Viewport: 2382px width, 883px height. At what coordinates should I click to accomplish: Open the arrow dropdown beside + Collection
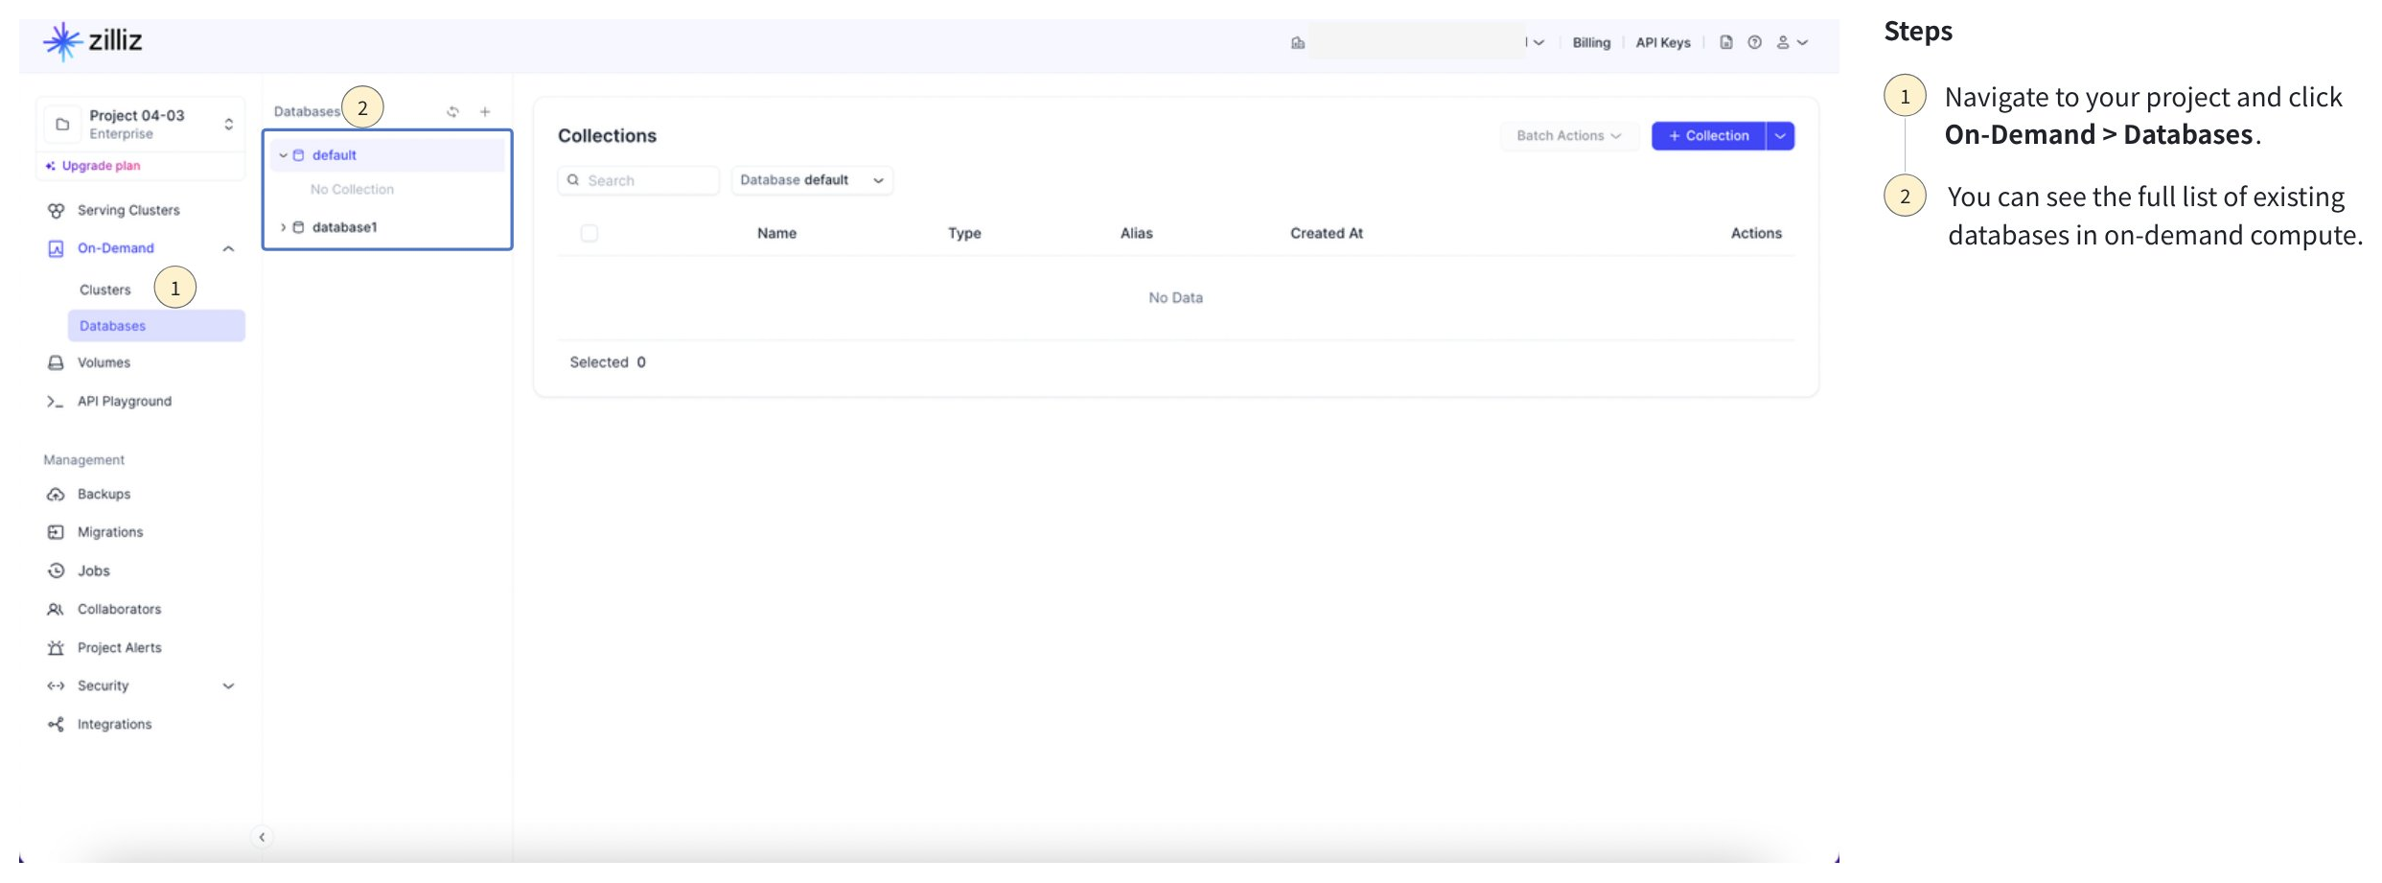coord(1780,136)
